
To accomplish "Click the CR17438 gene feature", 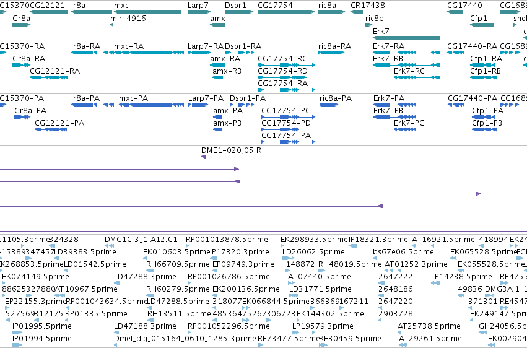I will pyautogui.click(x=357, y=12).
